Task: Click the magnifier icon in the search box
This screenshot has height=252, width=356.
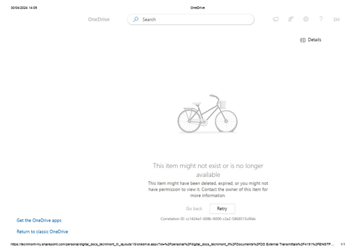Action: point(136,19)
